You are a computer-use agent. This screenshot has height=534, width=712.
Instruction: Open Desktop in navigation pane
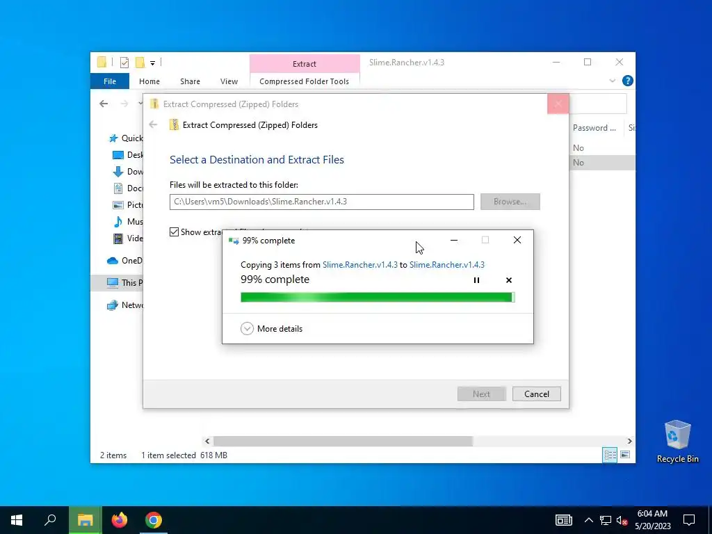point(128,155)
